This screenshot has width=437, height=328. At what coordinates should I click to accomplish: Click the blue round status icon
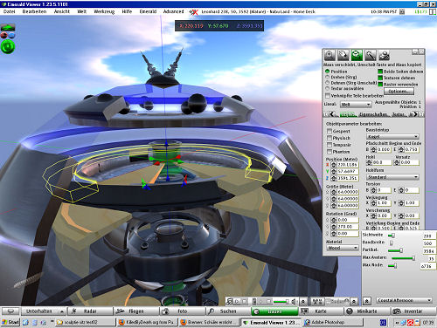[x=11, y=36]
